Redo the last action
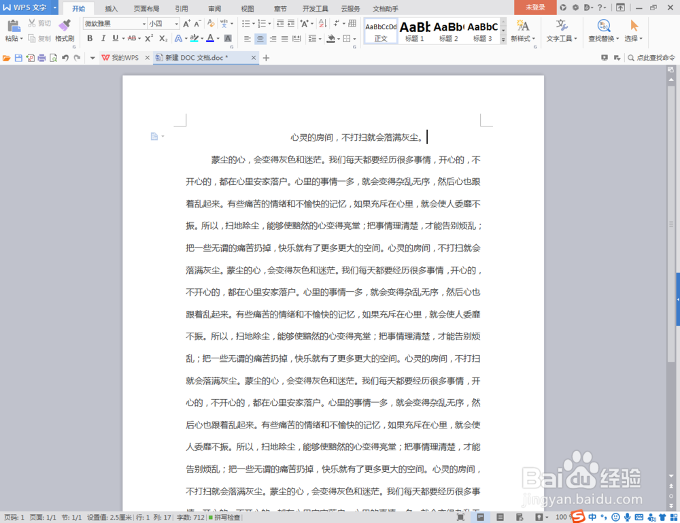680x523 pixels. point(78,58)
